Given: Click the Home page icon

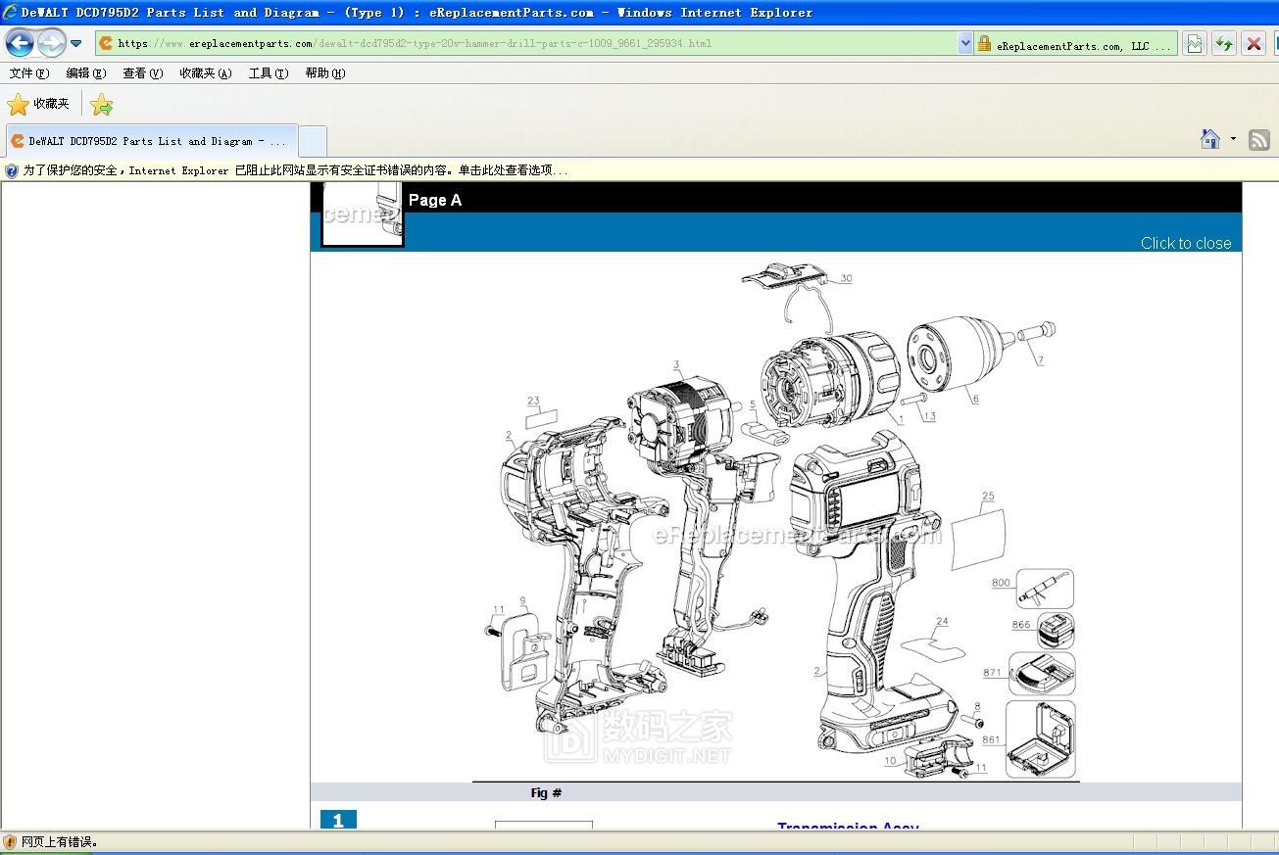Looking at the screenshot, I should 1210,139.
